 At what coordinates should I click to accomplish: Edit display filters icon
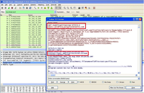83,8
